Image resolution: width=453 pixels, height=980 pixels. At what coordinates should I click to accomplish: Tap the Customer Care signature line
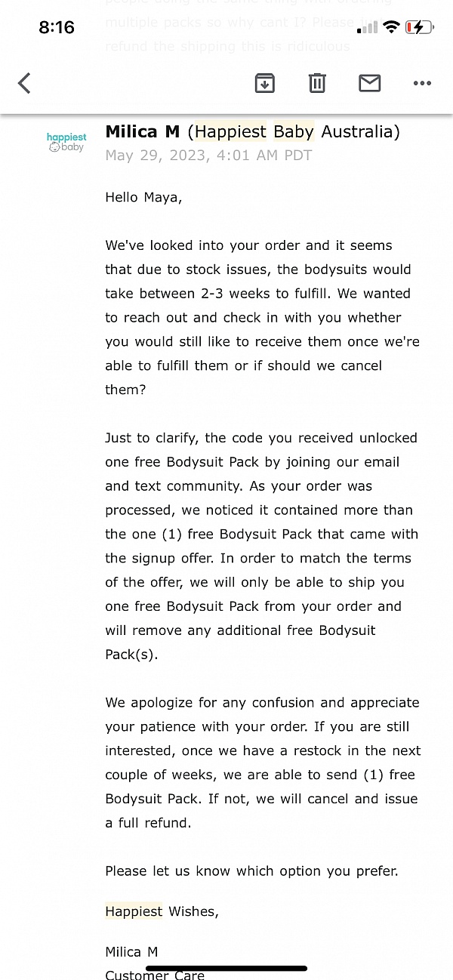coord(155,975)
